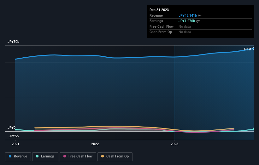Click the Earnings tooltip row label
The width and height of the screenshot is (259, 165).
point(156,21)
